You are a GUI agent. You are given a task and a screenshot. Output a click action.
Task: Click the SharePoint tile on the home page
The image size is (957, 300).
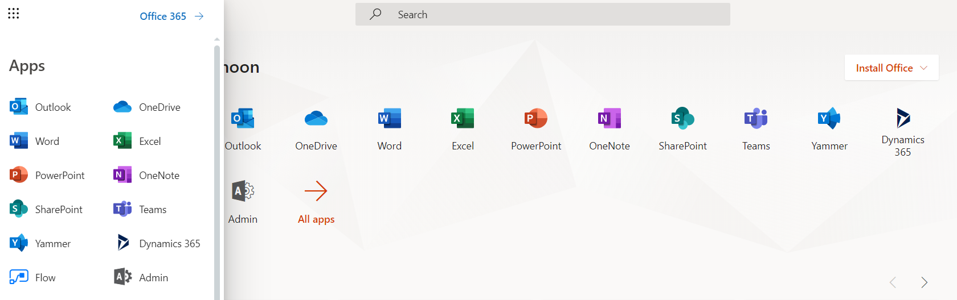point(682,129)
